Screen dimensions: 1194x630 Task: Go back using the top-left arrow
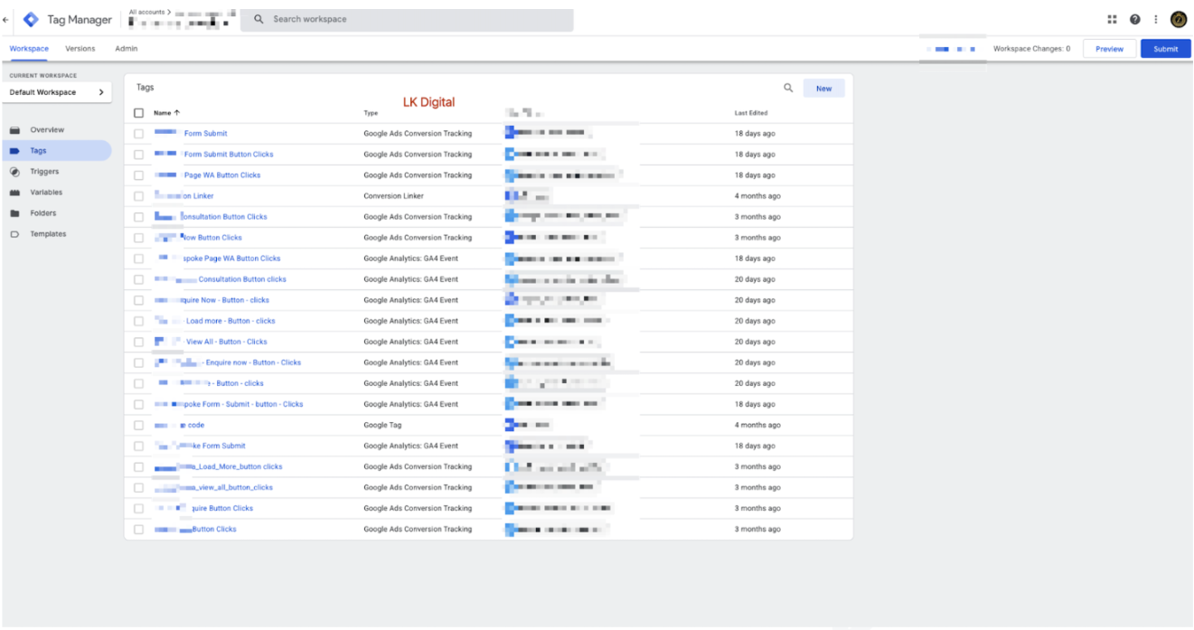click(7, 19)
